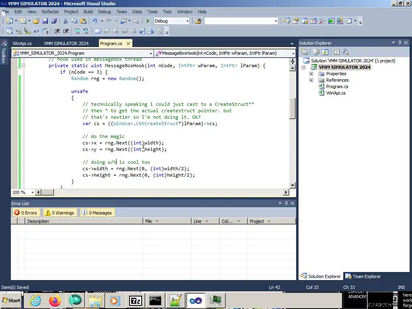Image resolution: width=412 pixels, height=309 pixels.
Task: Expand the Properties tree node
Action: point(311,74)
